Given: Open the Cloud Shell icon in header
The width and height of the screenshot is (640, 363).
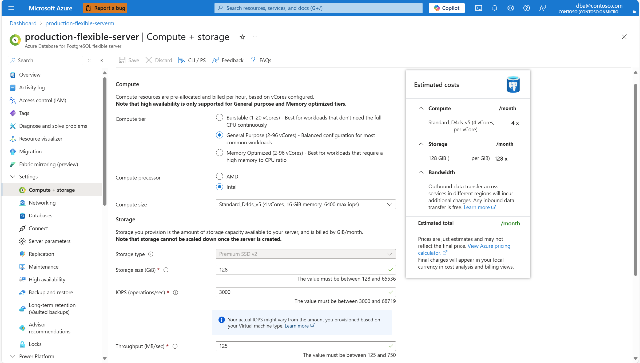Looking at the screenshot, I should 478,8.
